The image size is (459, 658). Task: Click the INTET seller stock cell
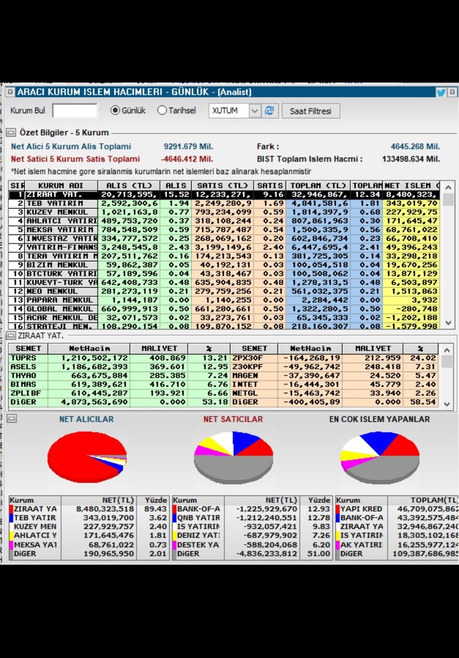(254, 384)
